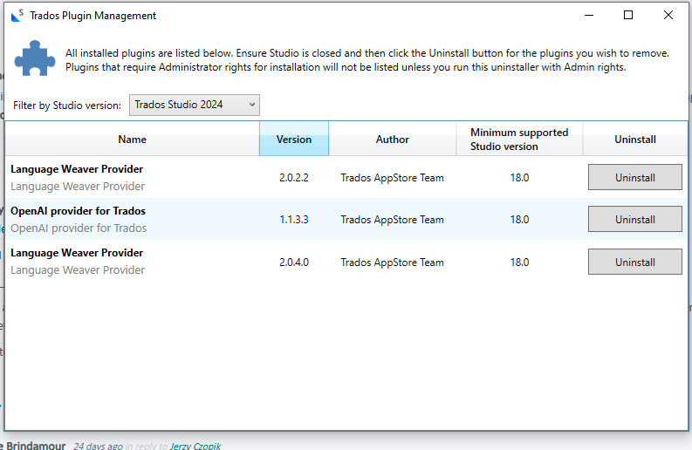Screen dimensions: 692x450
Task: Minimize the Trados Plugin Management window
Action: pyautogui.click(x=589, y=16)
